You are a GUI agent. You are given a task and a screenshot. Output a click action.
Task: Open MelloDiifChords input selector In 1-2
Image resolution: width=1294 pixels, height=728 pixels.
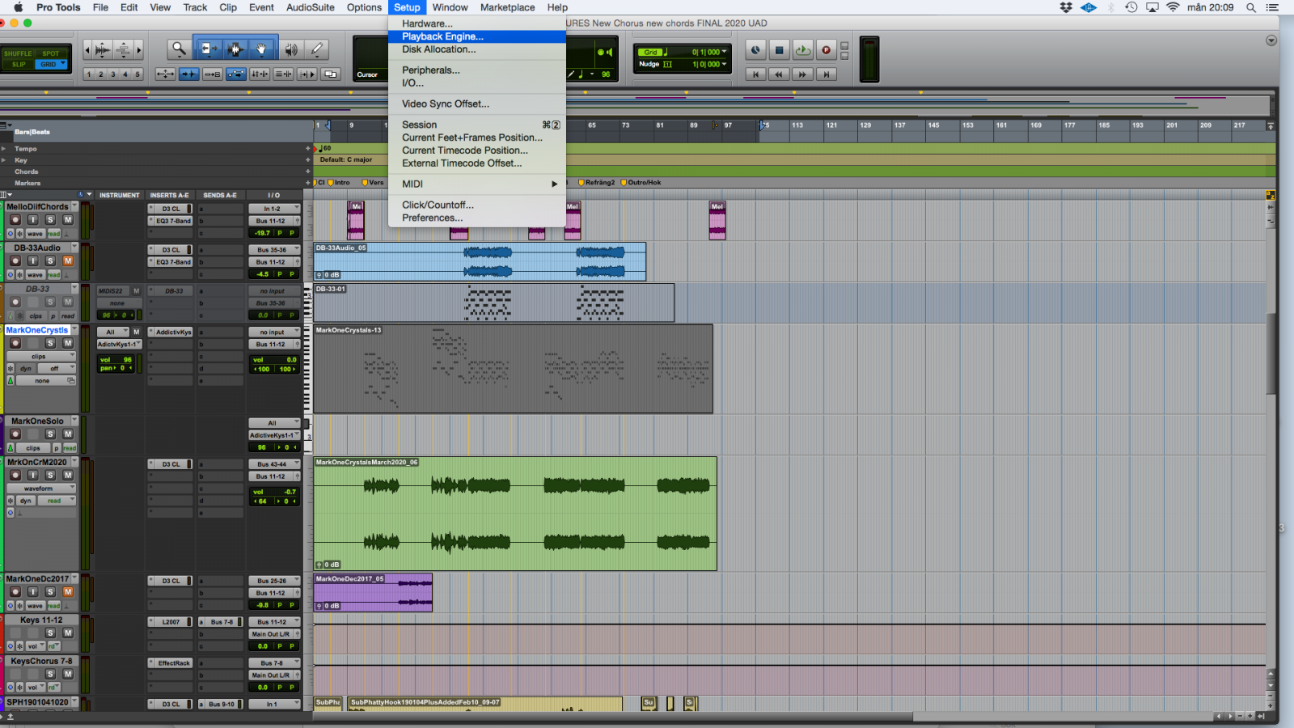point(273,209)
